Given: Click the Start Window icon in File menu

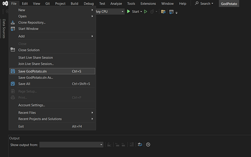Looking at the screenshot, I should click(x=13, y=29).
